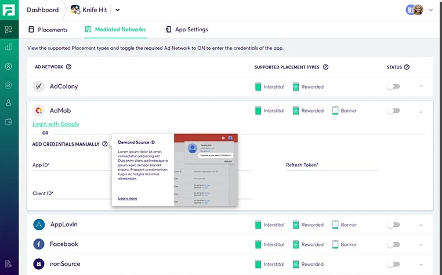The width and height of the screenshot is (442, 275).
Task: Open the user profile sidebar icon
Action: (9, 103)
